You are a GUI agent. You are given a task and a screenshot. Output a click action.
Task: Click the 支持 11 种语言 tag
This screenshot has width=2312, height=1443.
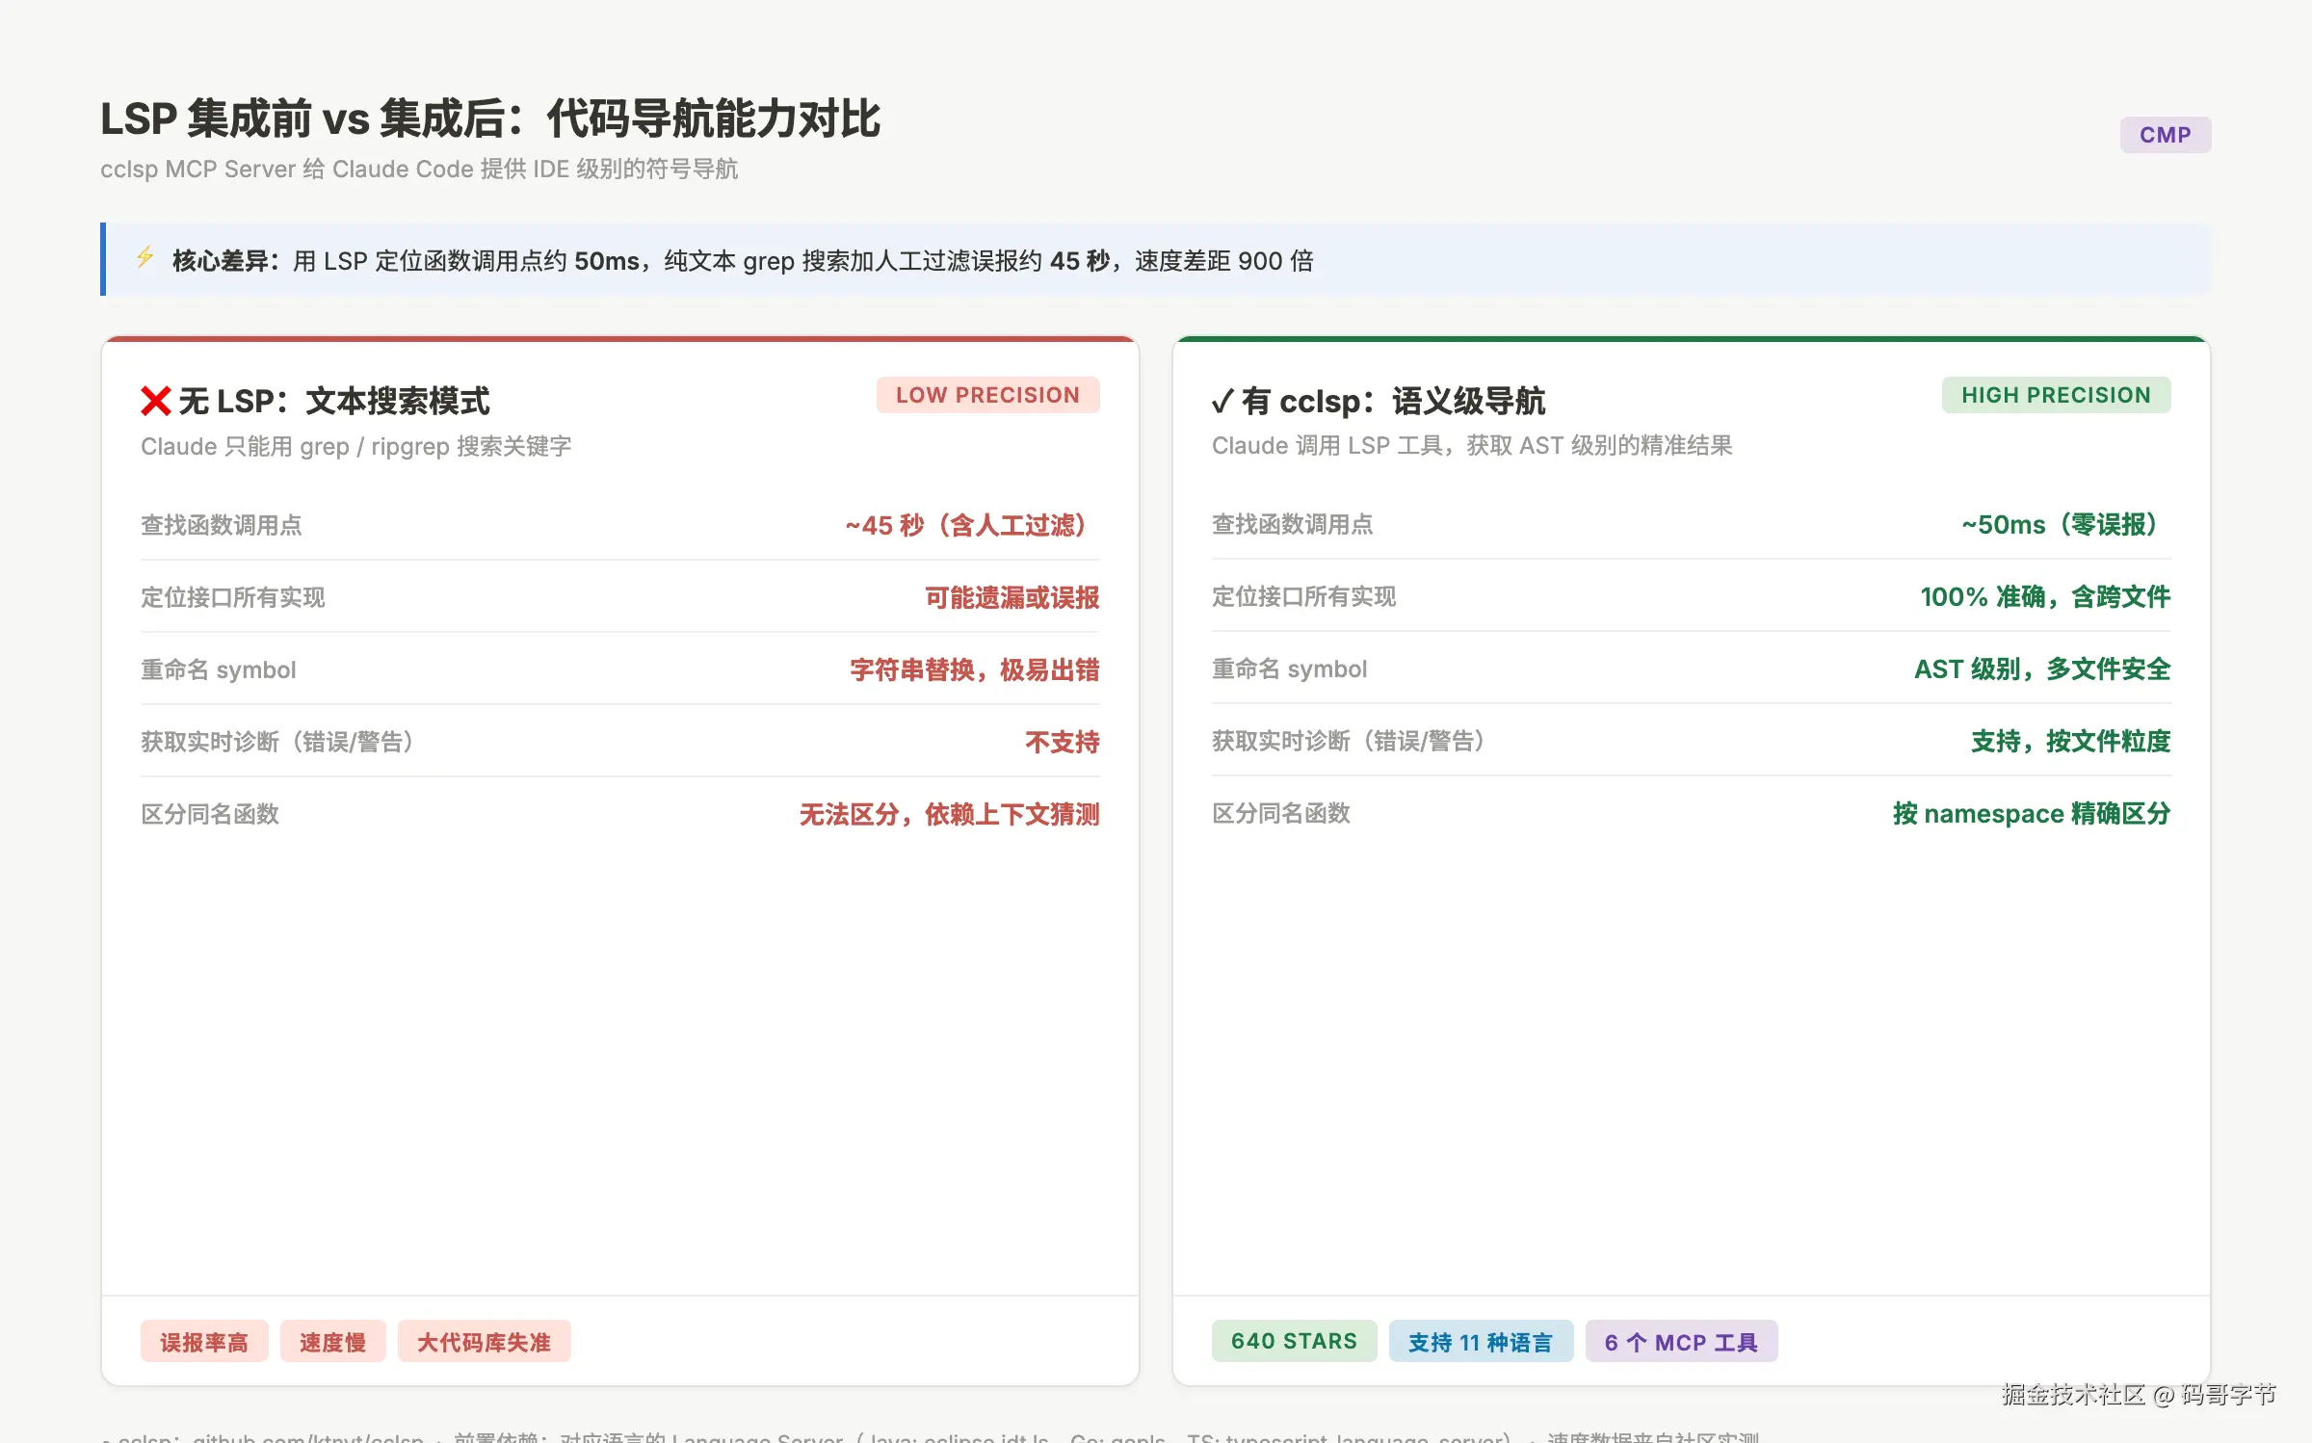click(1481, 1341)
